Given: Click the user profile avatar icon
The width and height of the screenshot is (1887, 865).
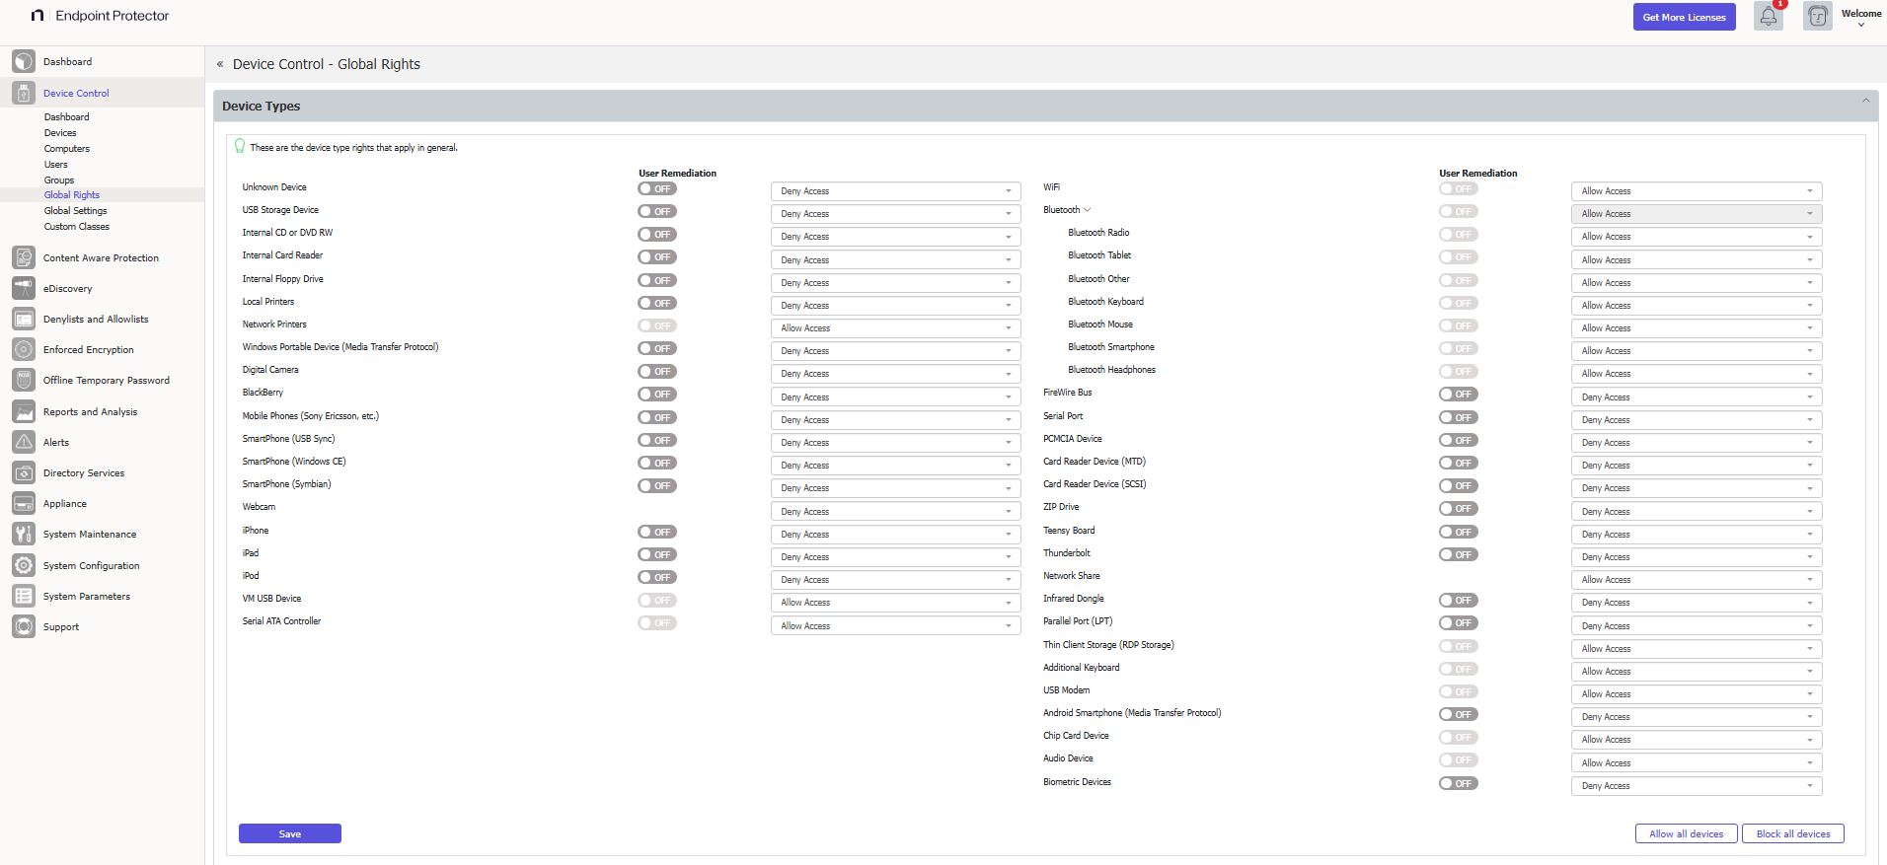Looking at the screenshot, I should coord(1818,16).
